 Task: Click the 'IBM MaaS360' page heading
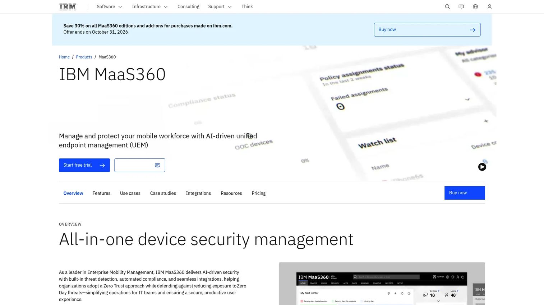tap(112, 75)
